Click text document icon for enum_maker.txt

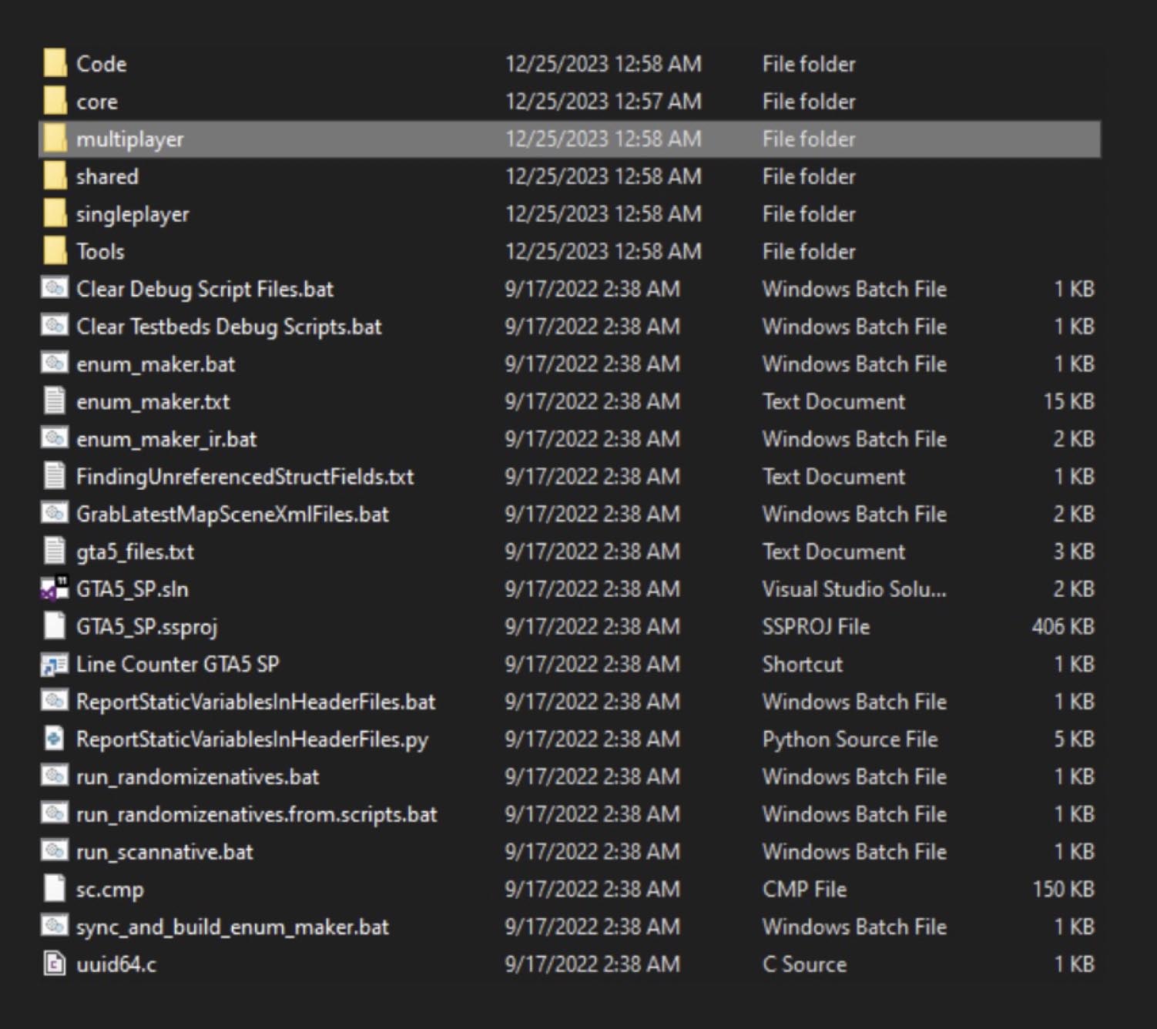click(55, 401)
